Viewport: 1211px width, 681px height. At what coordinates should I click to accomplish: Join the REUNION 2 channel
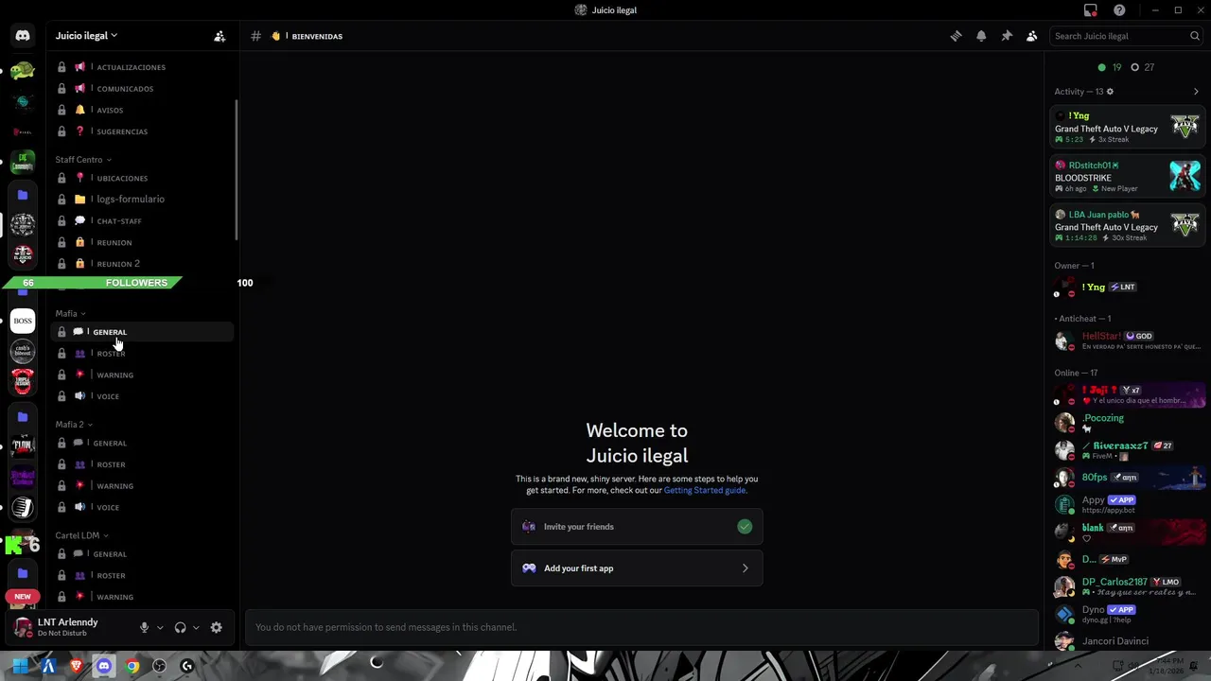(x=142, y=264)
